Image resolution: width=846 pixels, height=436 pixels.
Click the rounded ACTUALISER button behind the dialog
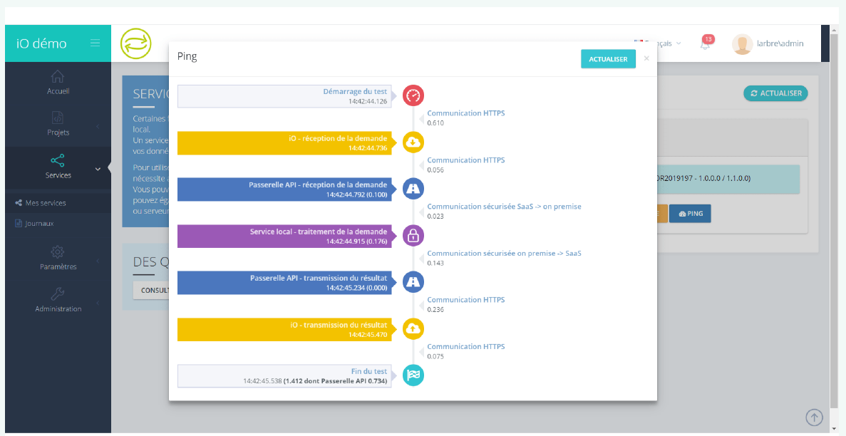point(775,93)
